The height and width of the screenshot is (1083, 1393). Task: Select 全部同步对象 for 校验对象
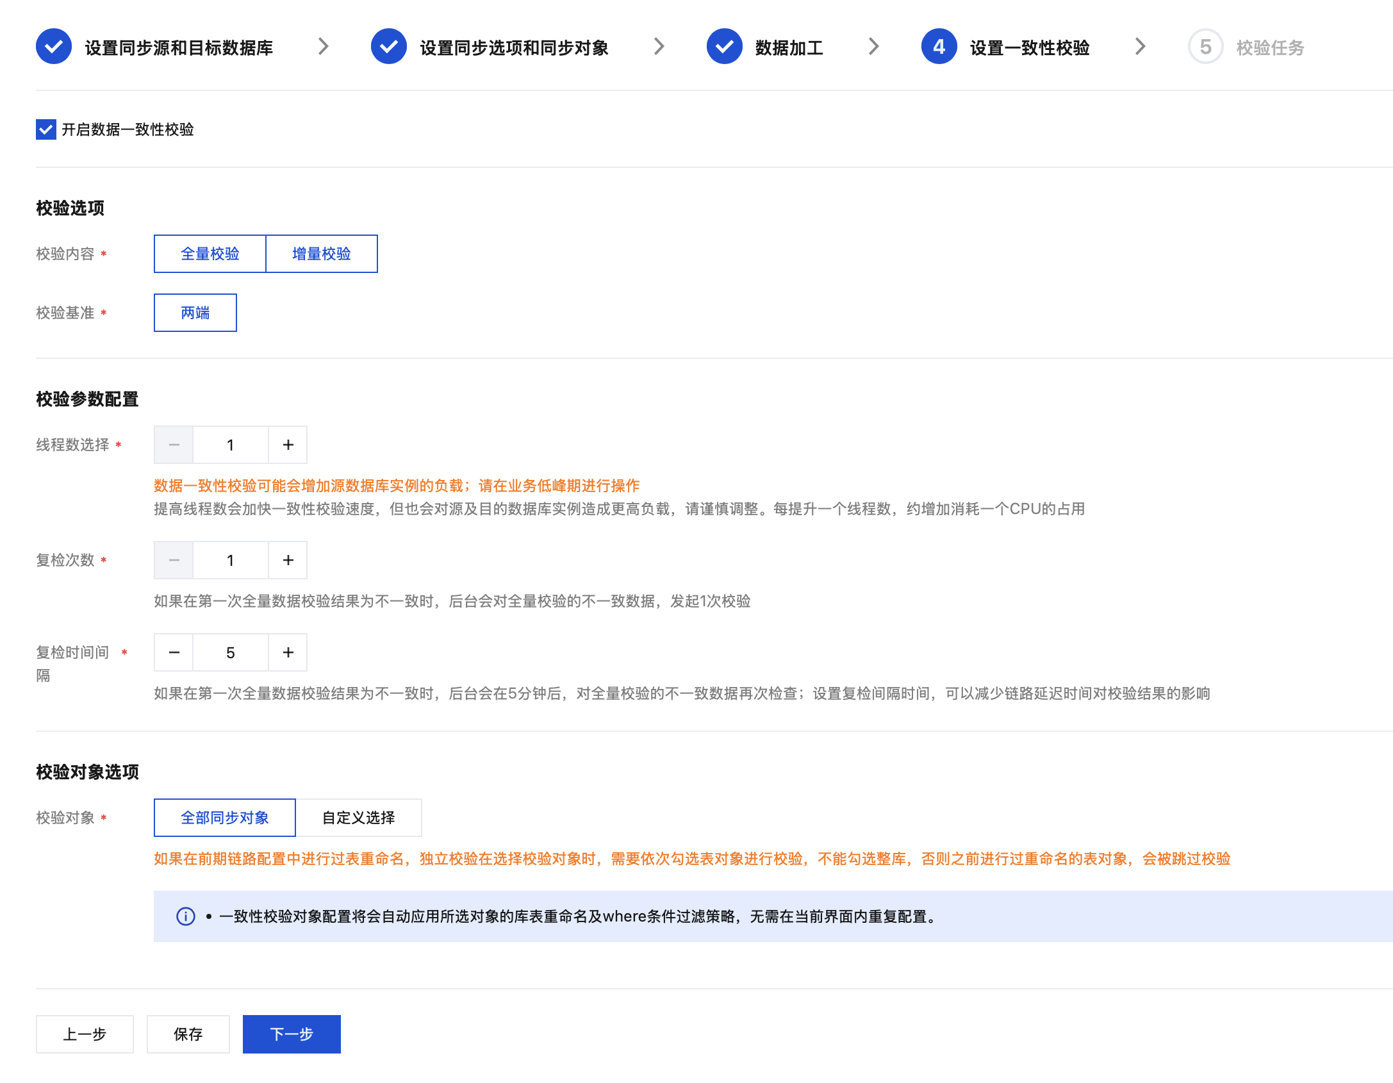[225, 818]
